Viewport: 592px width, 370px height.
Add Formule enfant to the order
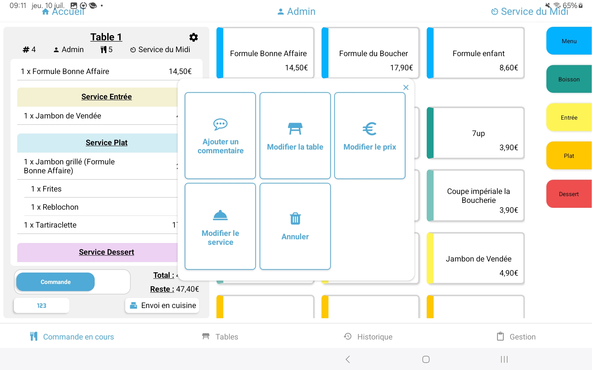(475, 53)
